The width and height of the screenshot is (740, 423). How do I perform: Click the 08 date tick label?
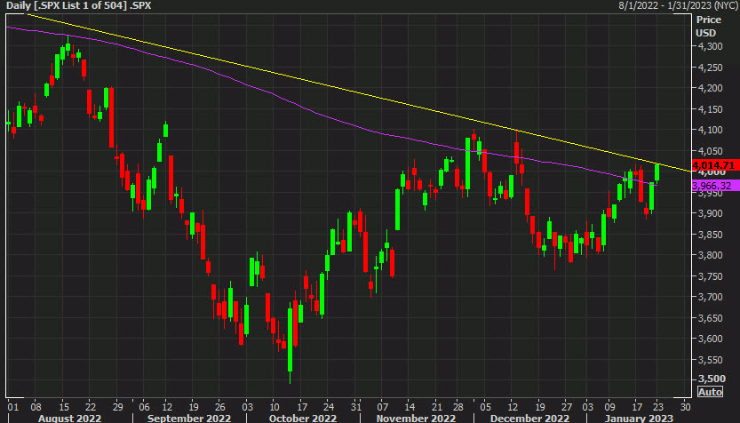(x=36, y=407)
